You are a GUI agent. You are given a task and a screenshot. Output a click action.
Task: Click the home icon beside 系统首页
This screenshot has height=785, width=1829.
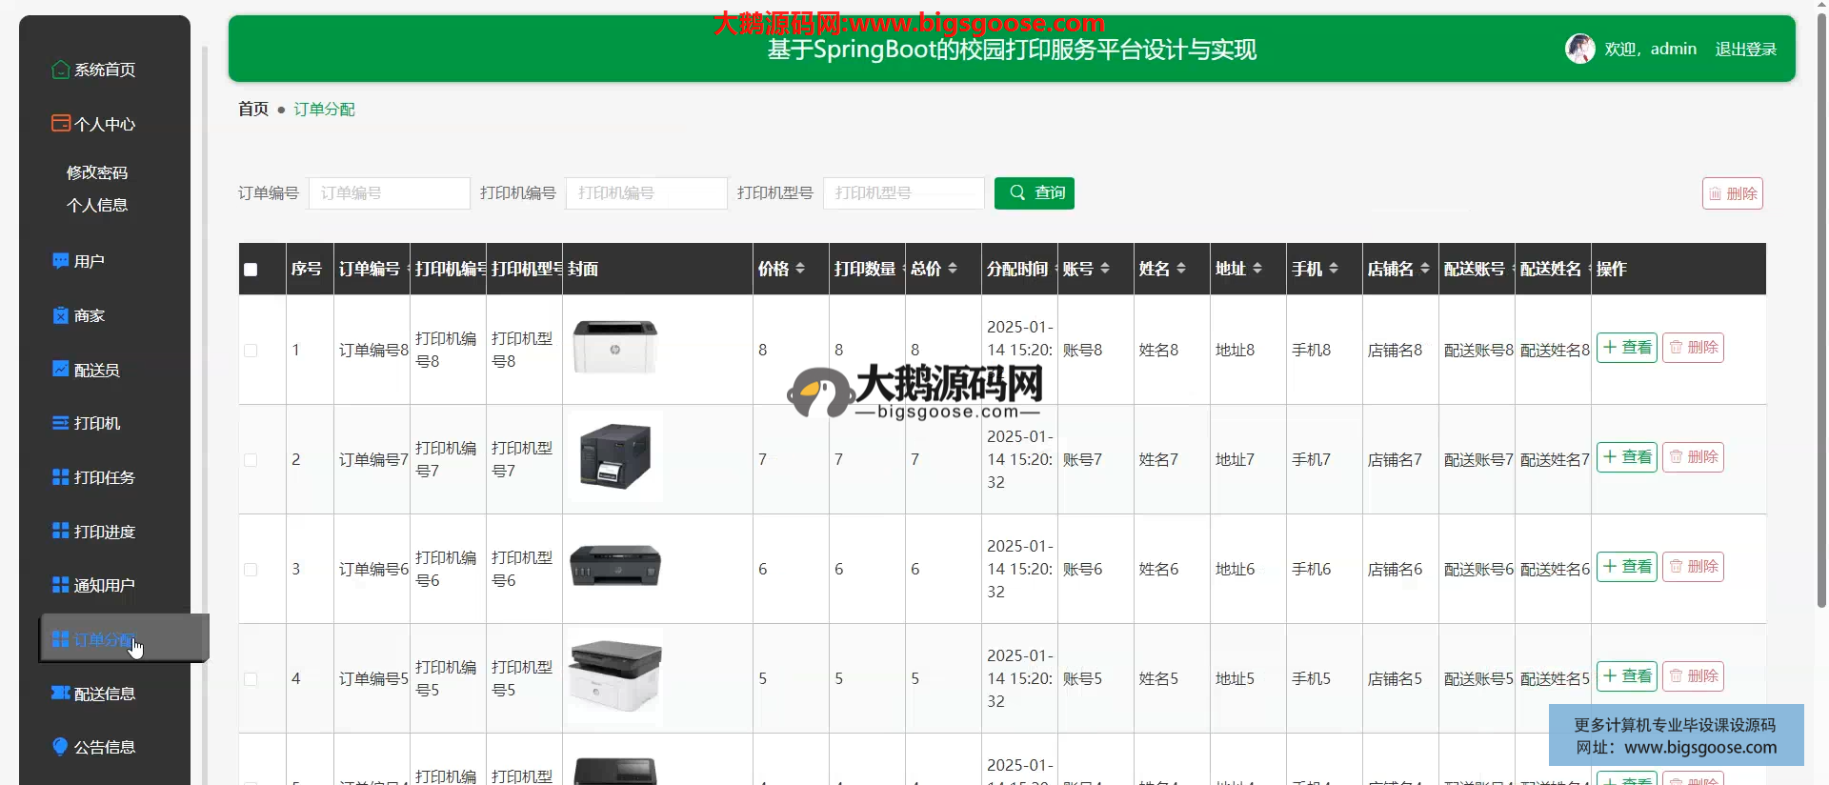tap(60, 70)
